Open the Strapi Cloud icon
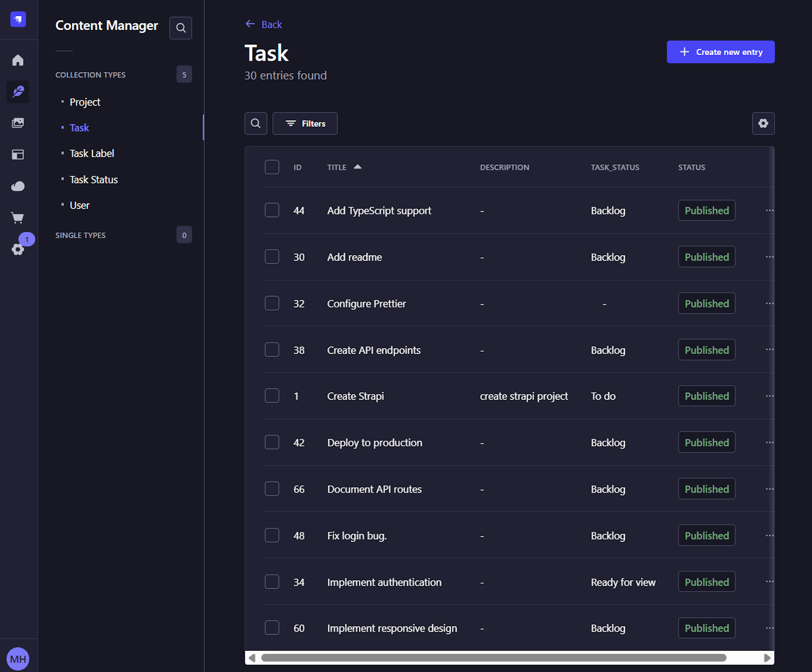The image size is (812, 672). (x=18, y=186)
